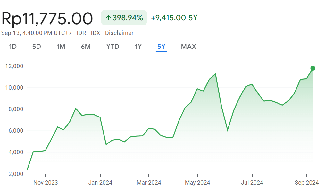Click the Nov 2023 axis marker

[x=46, y=182]
